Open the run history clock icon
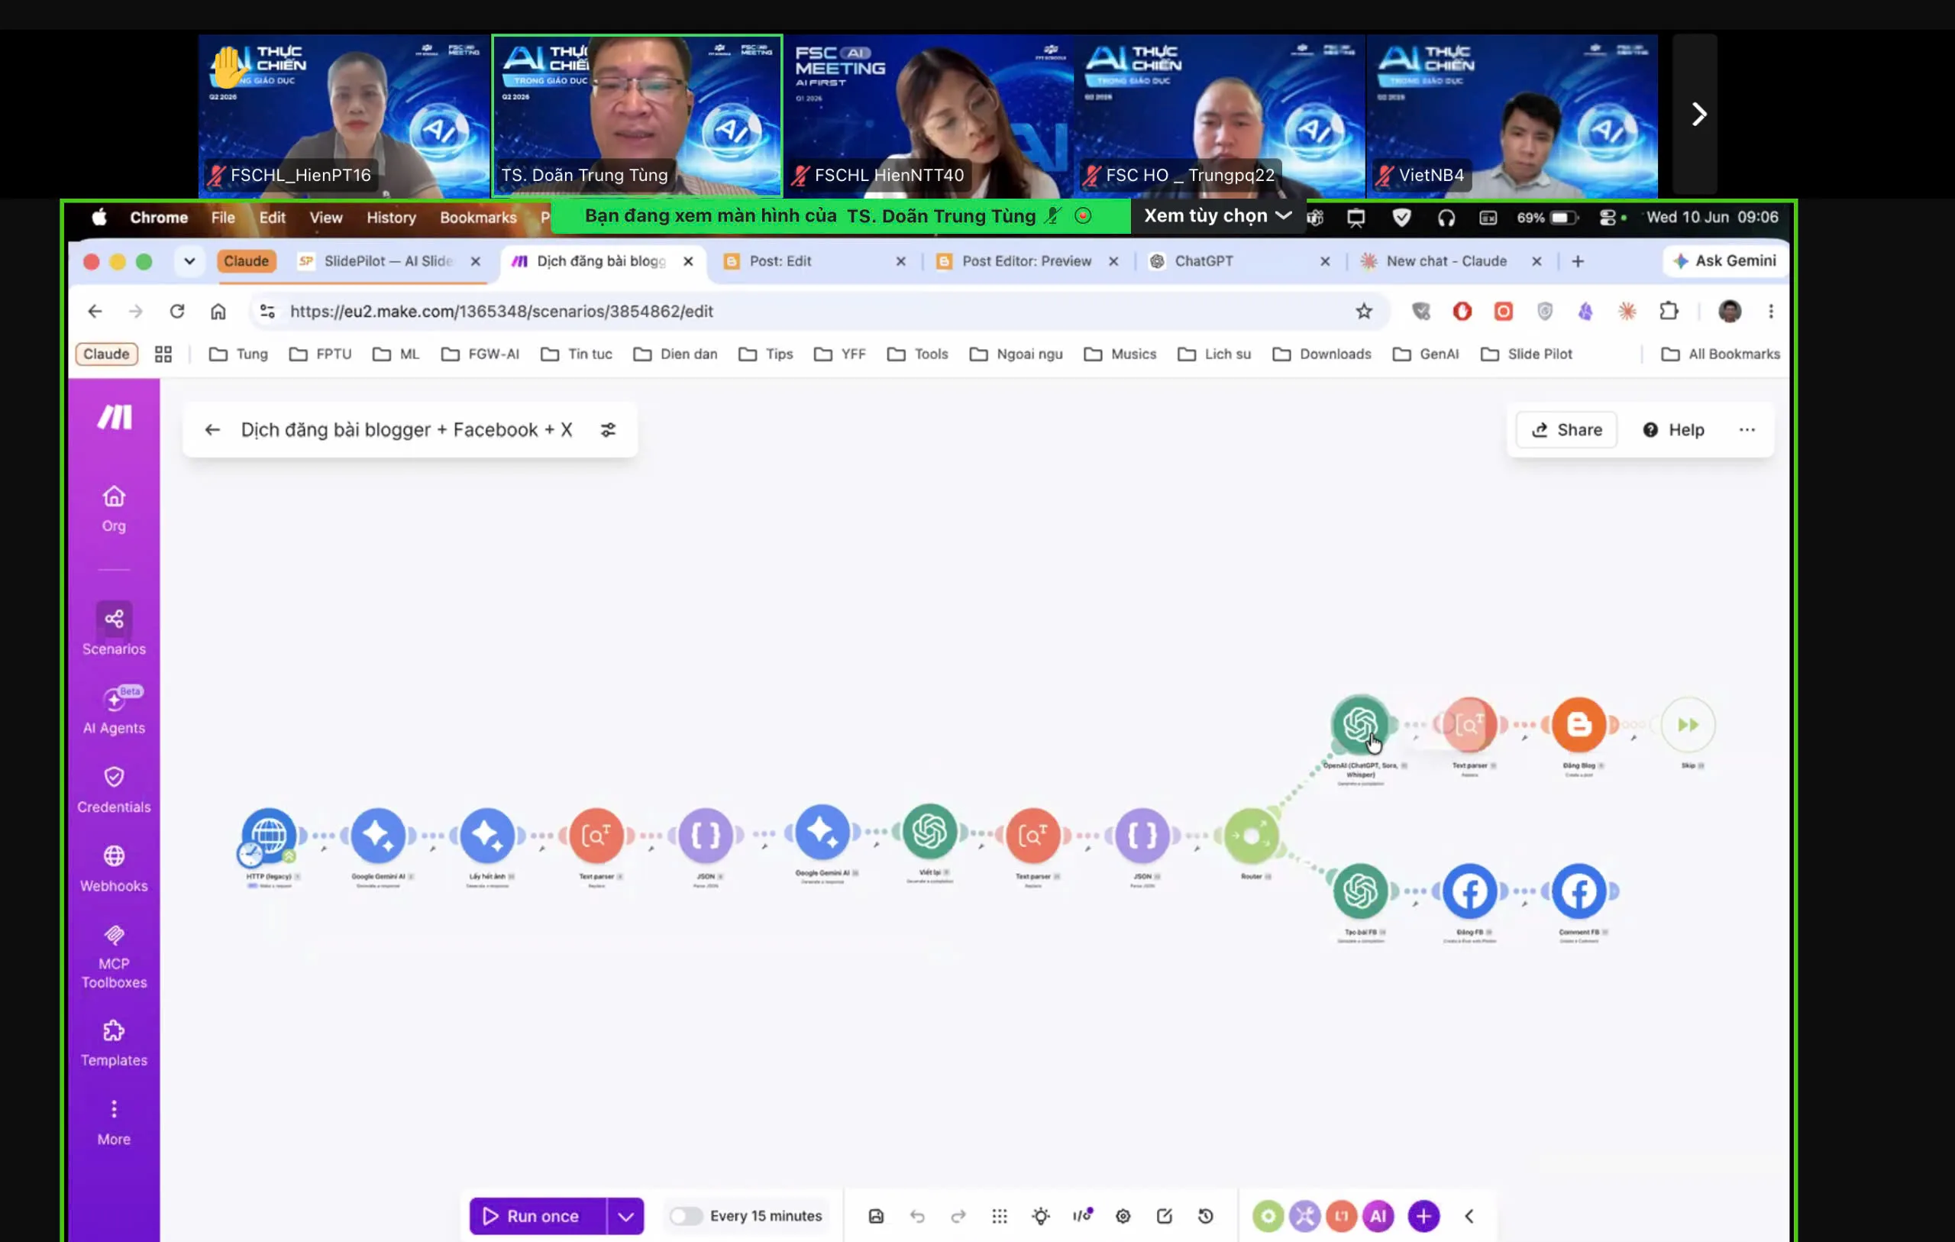Image resolution: width=1955 pixels, height=1242 pixels. point(1206,1216)
